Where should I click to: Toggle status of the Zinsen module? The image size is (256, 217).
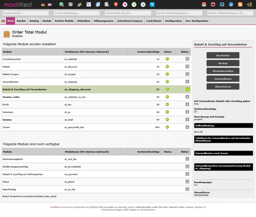click(x=167, y=127)
